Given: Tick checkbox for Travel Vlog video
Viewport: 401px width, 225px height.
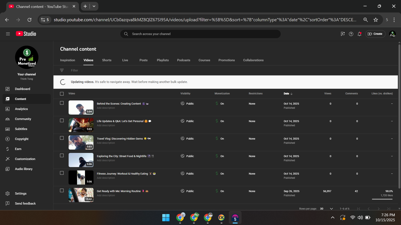Looking at the screenshot, I should [x=62, y=138].
